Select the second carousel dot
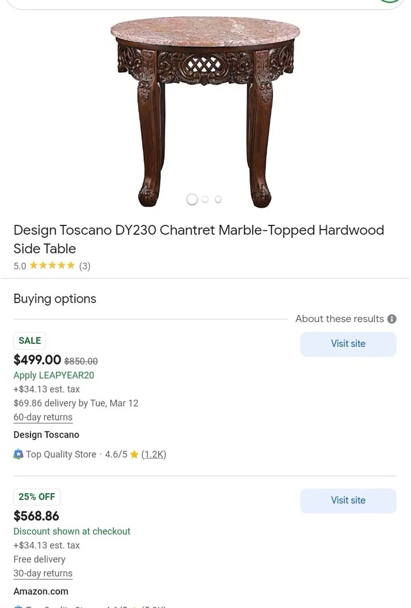Image resolution: width=411 pixels, height=608 pixels. (205, 199)
